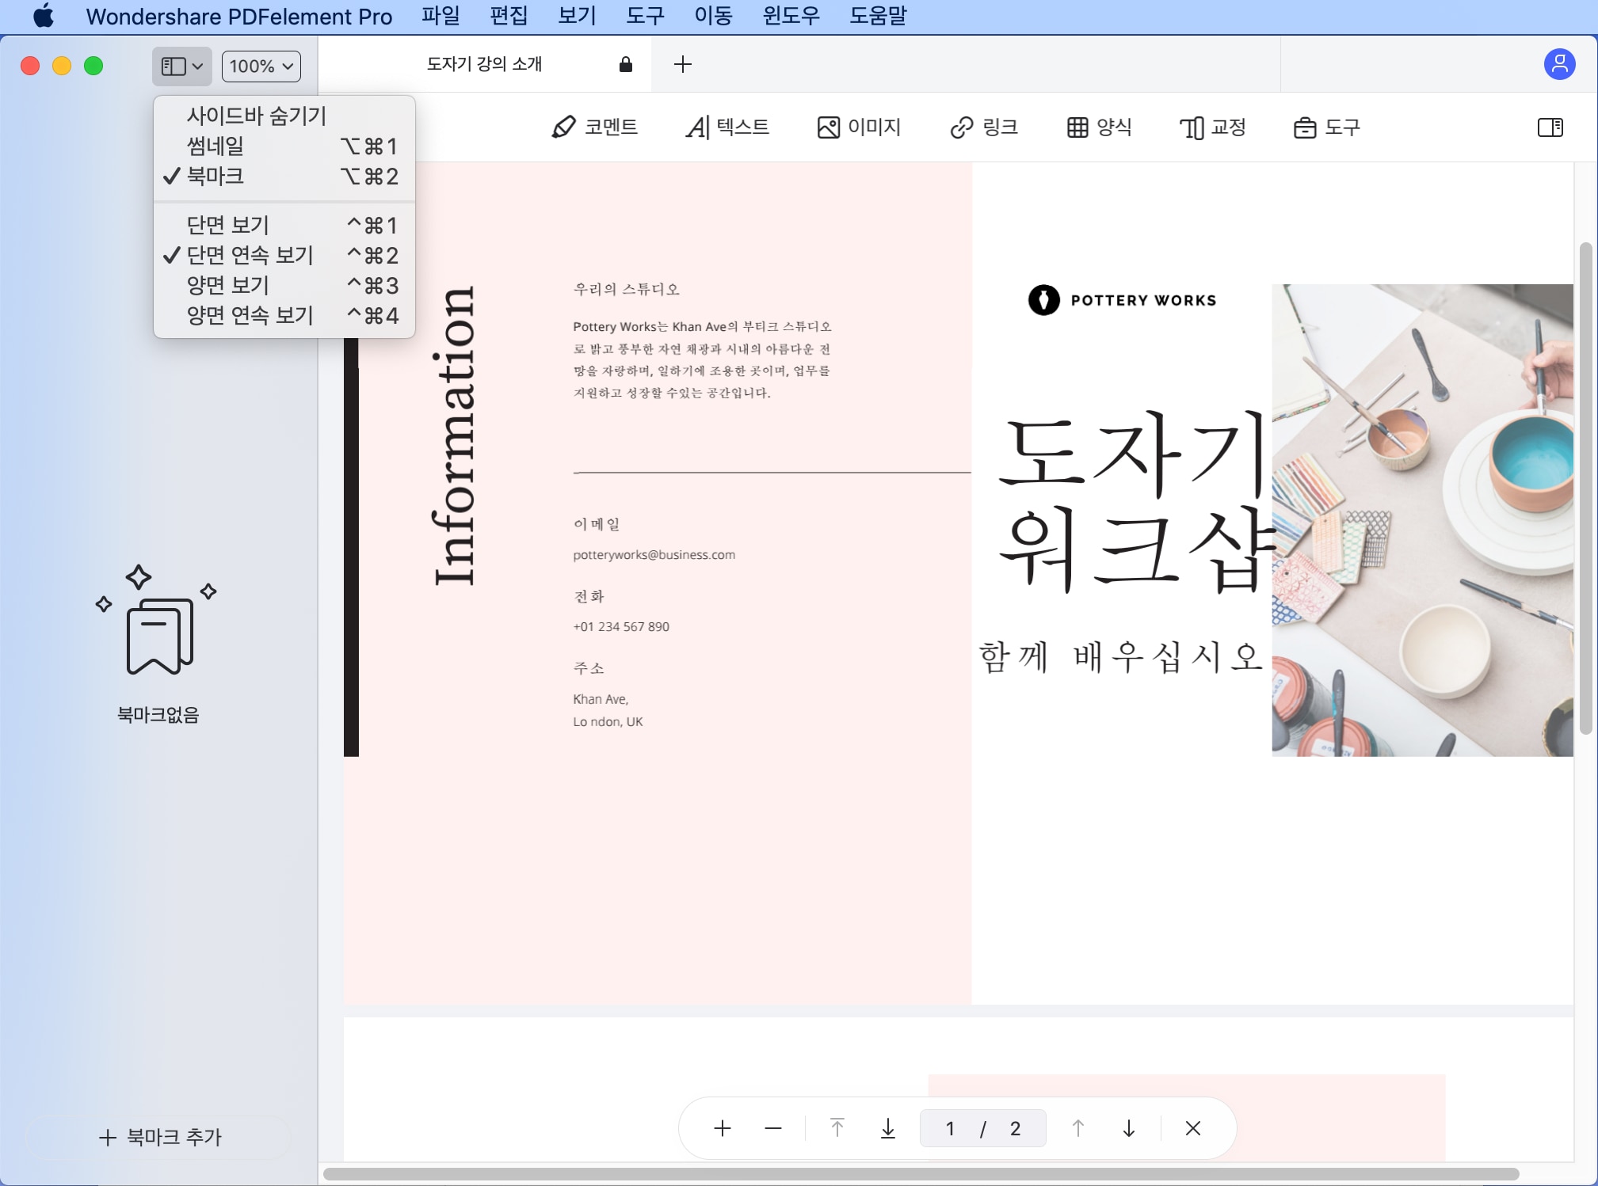Zoom out using bottom bar minus icon
Screen dimensions: 1598x1186
pyautogui.click(x=773, y=1128)
